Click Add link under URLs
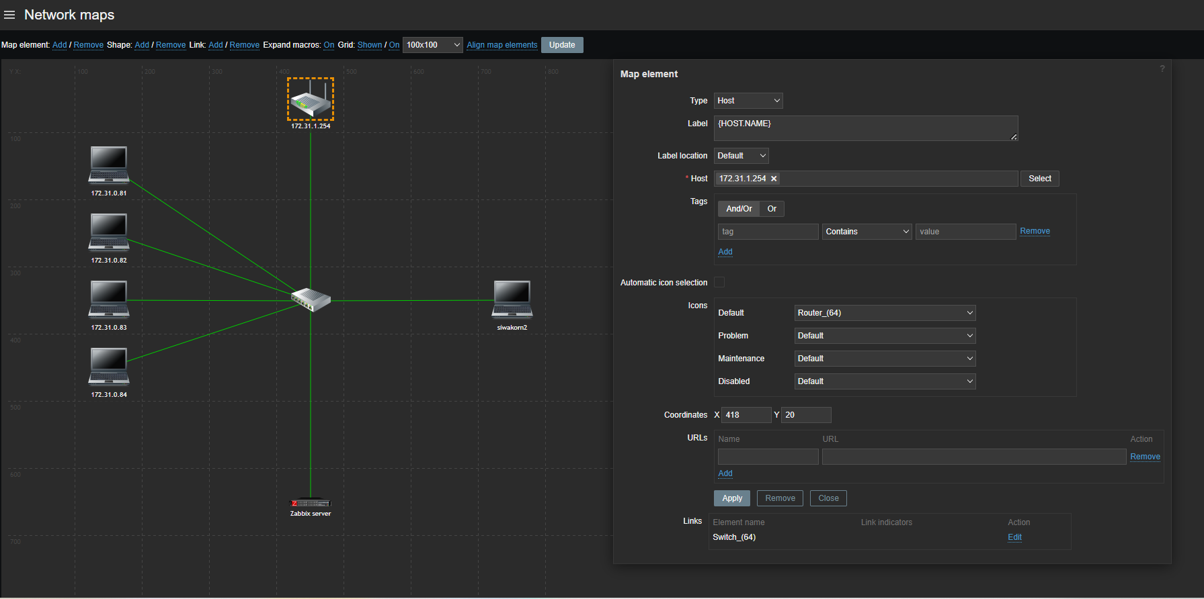 tap(725, 473)
